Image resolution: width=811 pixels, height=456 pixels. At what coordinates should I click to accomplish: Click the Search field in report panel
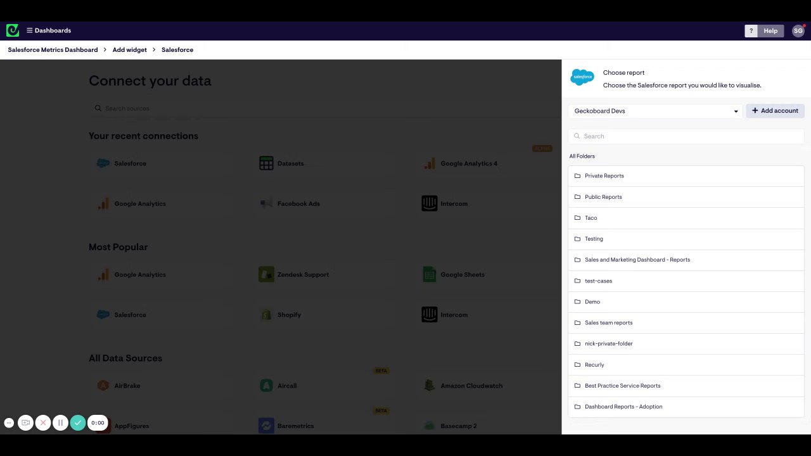686,136
